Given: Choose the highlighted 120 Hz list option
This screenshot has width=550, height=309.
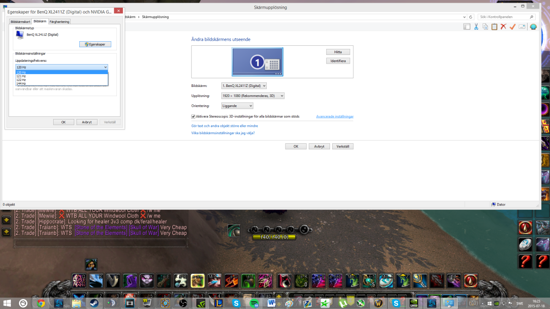Looking at the screenshot, I should (62, 72).
